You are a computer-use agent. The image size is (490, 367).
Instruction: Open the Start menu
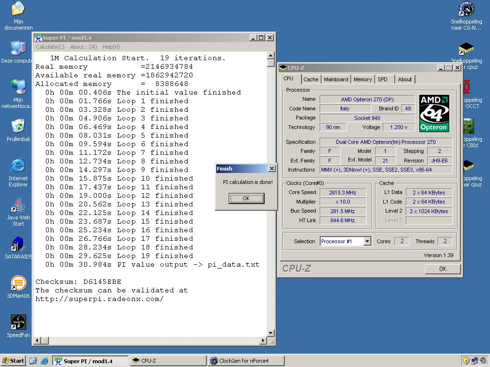pyautogui.click(x=13, y=361)
